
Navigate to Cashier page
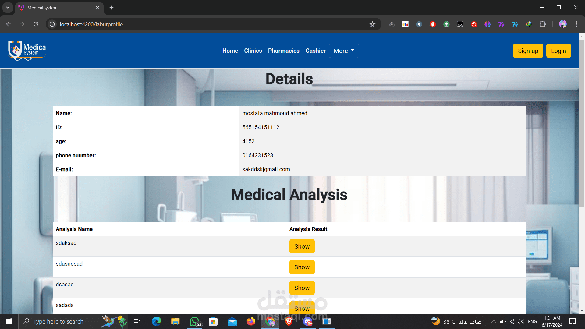point(315,51)
